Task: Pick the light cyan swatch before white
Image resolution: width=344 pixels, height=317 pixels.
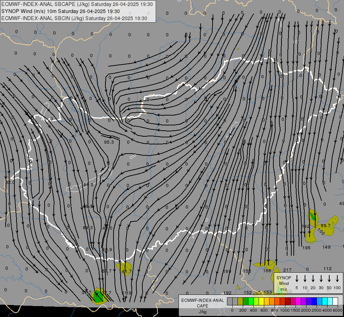Action: click(x=330, y=302)
